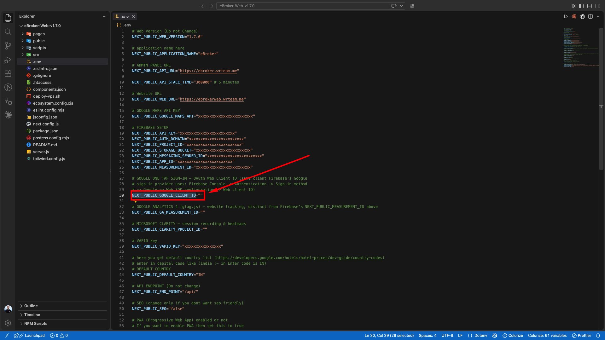Click Launchpad in status bar
This screenshot has width=605, height=340.
(x=29, y=336)
